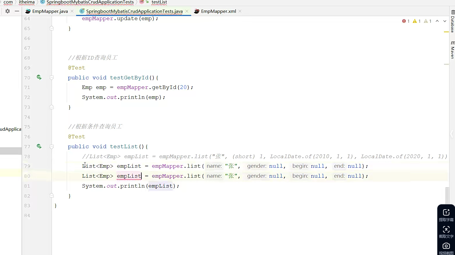Go to previous highlighted error arrow
The image size is (455, 255).
[437, 21]
